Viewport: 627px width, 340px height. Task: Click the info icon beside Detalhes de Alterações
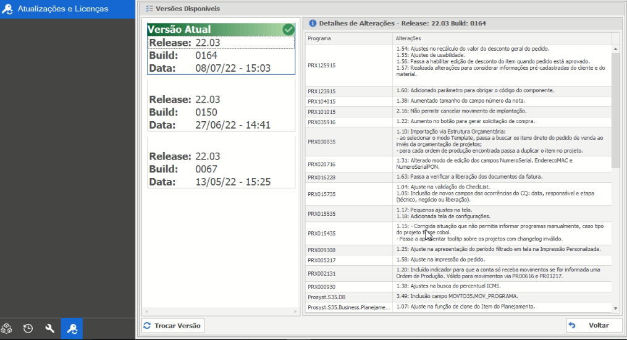pos(313,23)
